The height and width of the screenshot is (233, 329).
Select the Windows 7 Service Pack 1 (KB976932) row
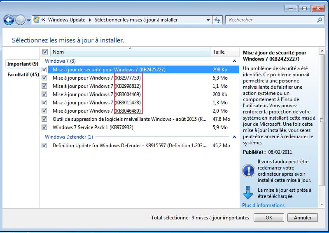[144, 127]
